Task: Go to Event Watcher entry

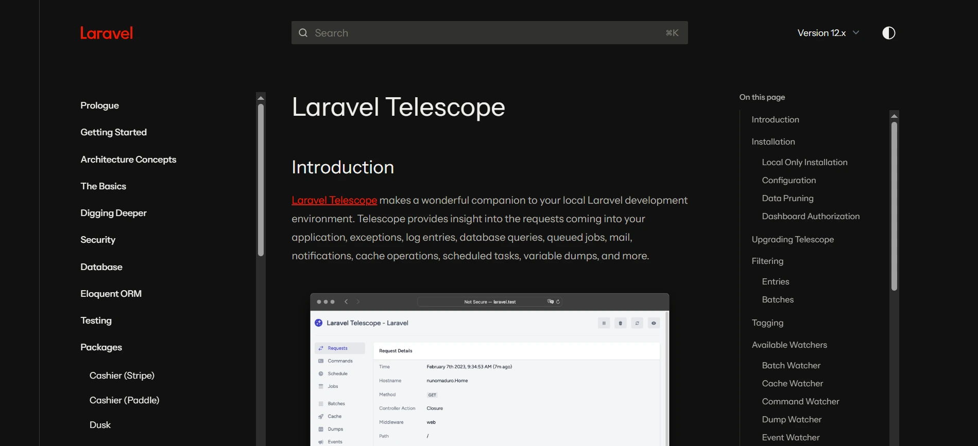Action: coord(791,437)
